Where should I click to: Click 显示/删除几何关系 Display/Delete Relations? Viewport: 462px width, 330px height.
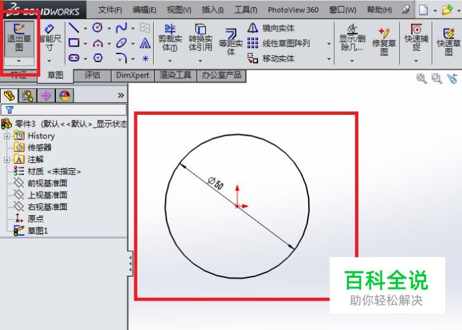[352, 38]
